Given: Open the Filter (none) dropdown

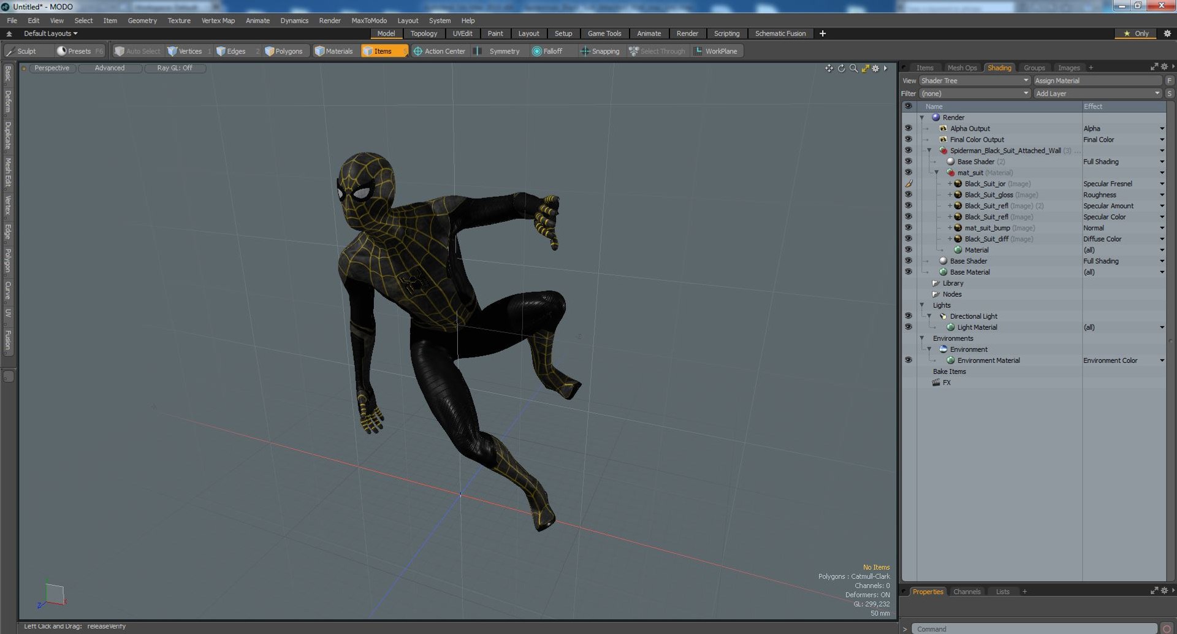Looking at the screenshot, I should coord(974,93).
